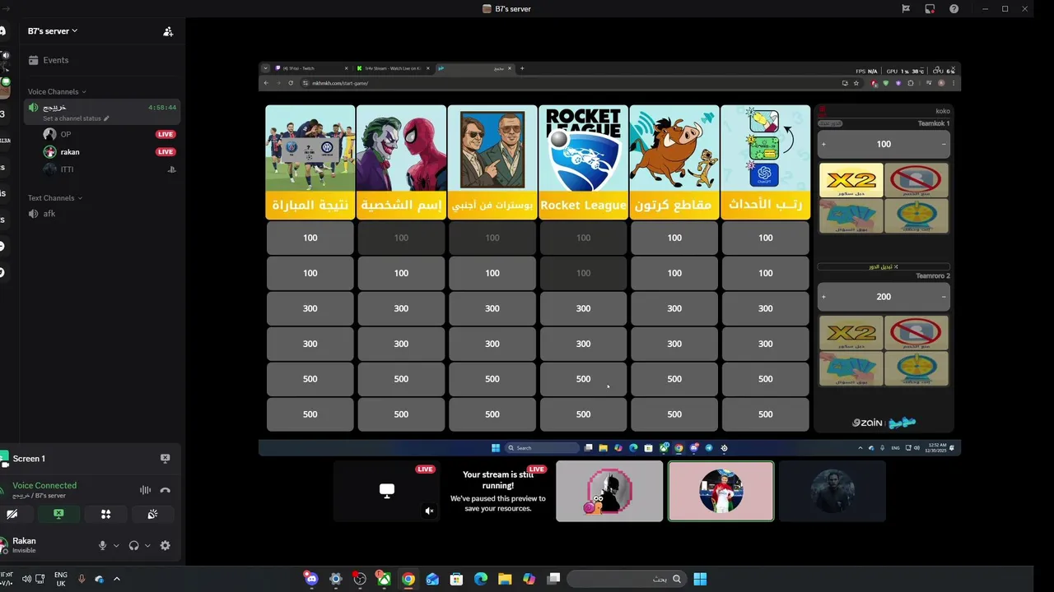
Task: Open Discord Inbox flag icon in title bar
Action: point(906,8)
